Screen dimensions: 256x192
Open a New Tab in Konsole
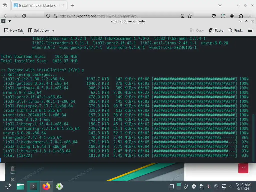coord(14,30)
